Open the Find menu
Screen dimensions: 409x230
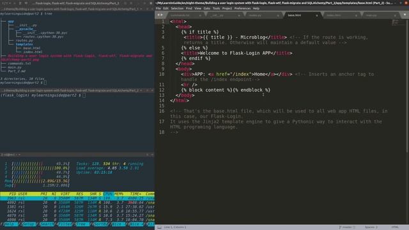coord(189,8)
